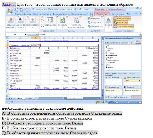
Task: Switch to Page Break preview in status bar
Action: coord(106,102)
